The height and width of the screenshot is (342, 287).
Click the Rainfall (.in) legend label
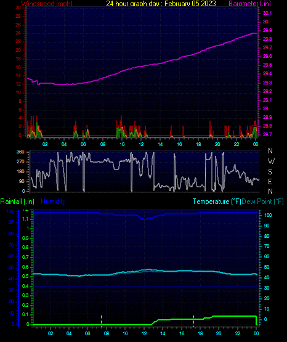[x=17, y=202]
